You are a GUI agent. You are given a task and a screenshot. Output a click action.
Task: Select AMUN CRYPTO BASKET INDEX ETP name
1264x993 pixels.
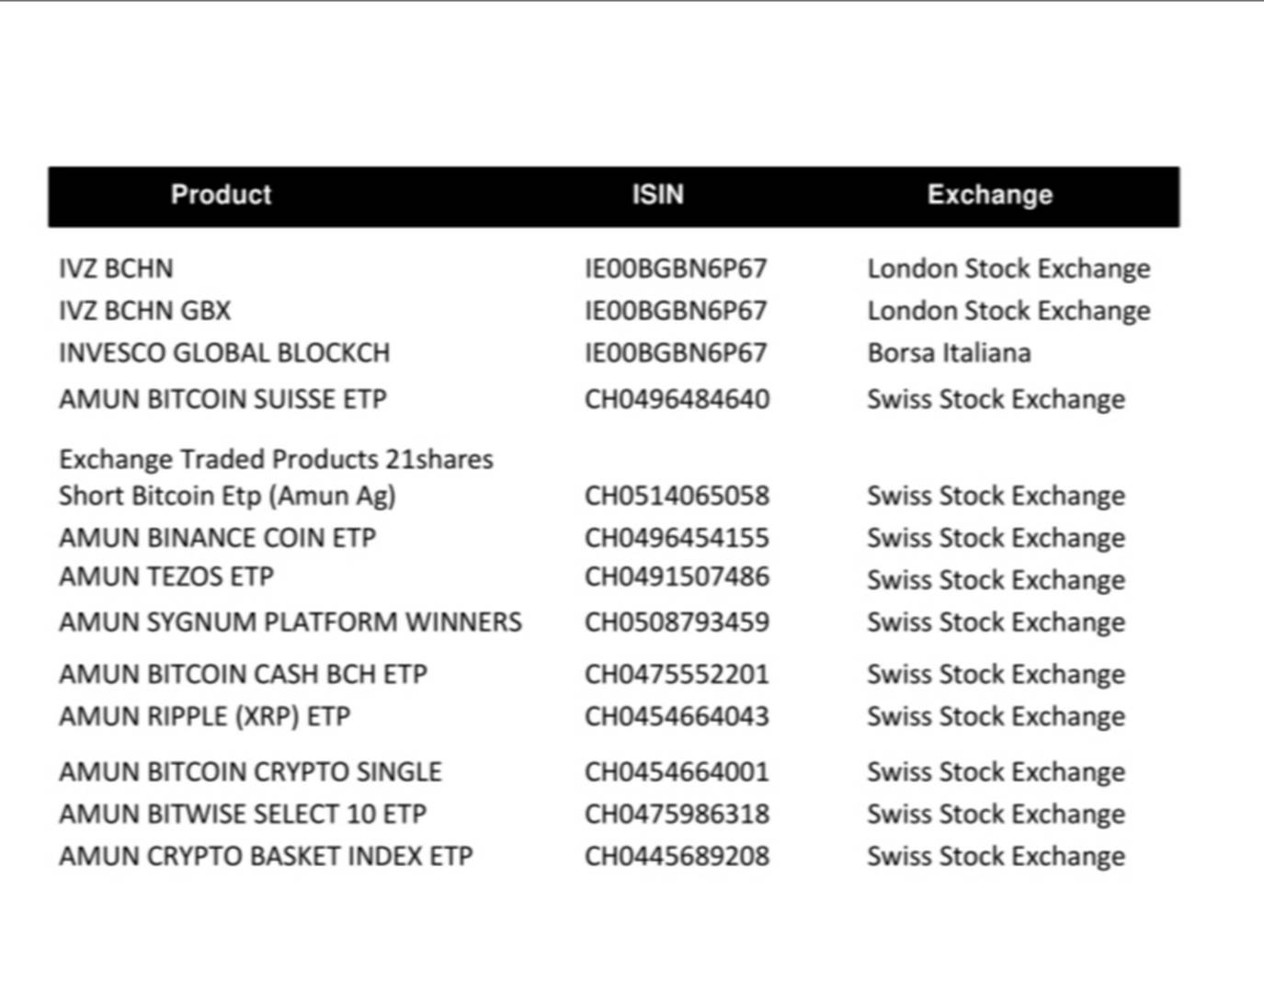click(266, 856)
